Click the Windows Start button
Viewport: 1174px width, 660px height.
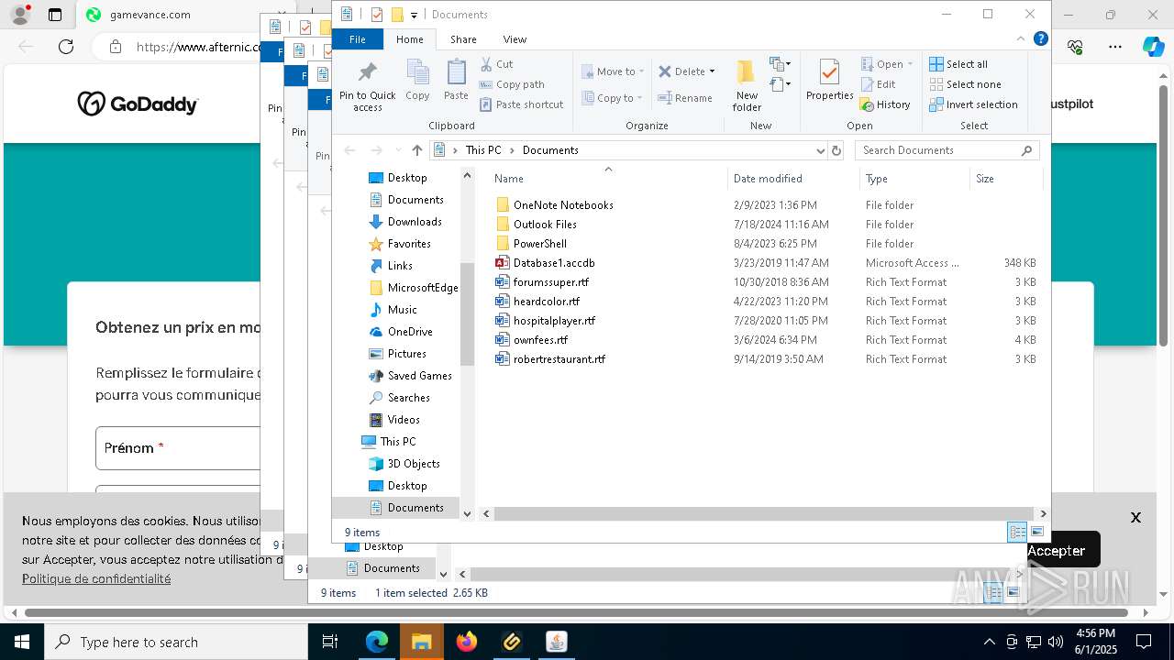tap(22, 642)
